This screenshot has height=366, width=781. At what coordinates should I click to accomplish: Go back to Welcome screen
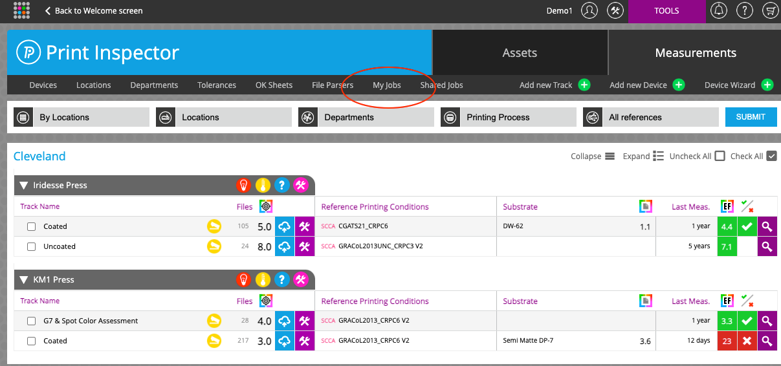coord(93,11)
